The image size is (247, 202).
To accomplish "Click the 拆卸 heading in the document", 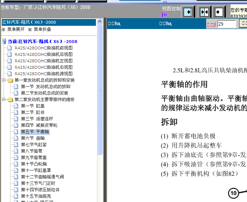I will coord(169,122).
